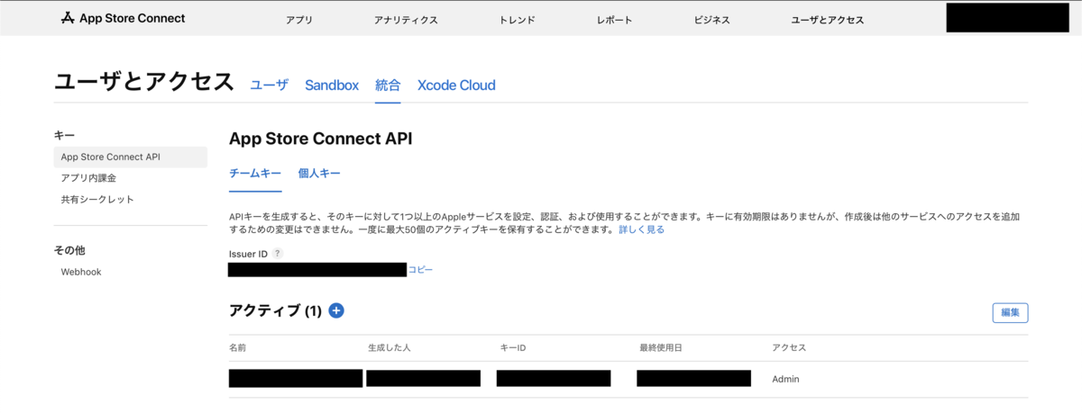Open Webhook in the sidebar
1082x413 pixels.
81,272
